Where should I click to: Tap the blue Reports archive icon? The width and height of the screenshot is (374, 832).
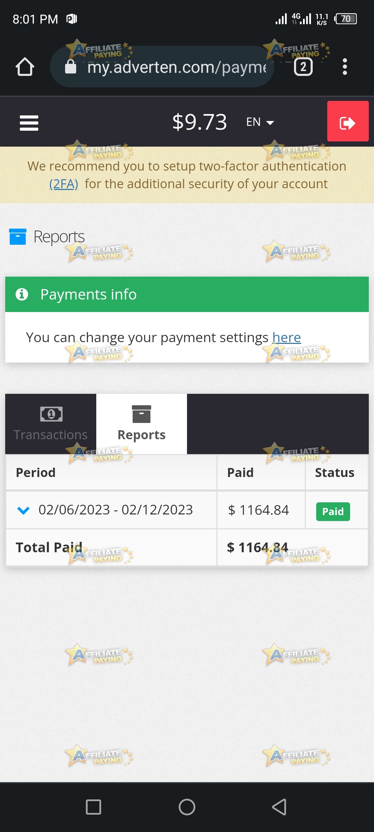pyautogui.click(x=18, y=236)
